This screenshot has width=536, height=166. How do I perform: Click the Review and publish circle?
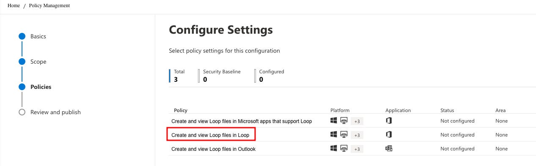[x=22, y=112]
